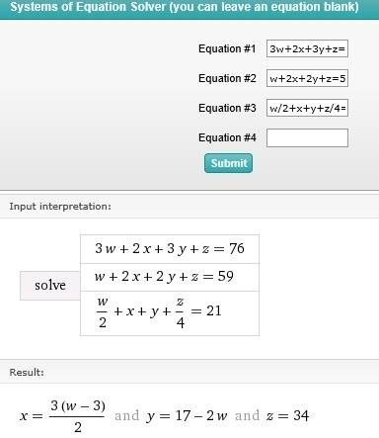Click the solve cell in interpretation table
The height and width of the screenshot is (438, 379).
[50, 286]
